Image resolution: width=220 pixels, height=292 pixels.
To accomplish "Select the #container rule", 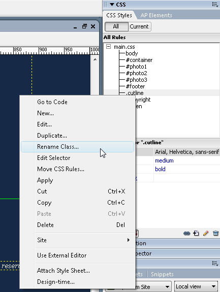I will [x=139, y=60].
